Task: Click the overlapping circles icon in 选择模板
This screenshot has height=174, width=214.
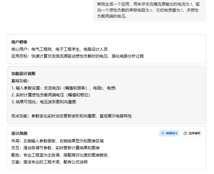Action: tap(185, 133)
